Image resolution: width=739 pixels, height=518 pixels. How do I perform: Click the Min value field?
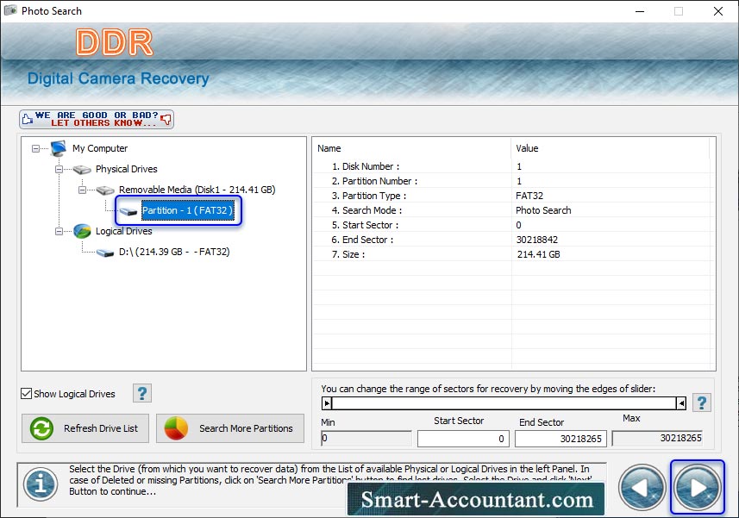click(366, 439)
